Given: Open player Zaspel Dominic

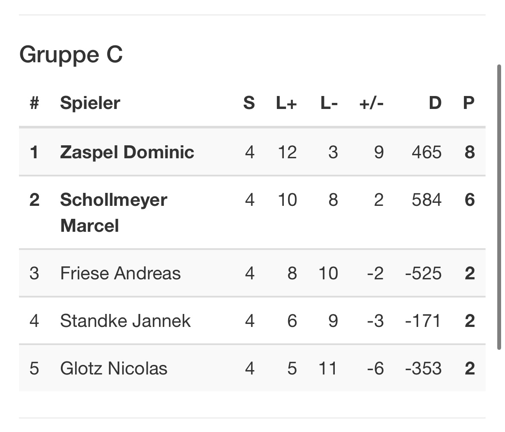Looking at the screenshot, I should (127, 152).
